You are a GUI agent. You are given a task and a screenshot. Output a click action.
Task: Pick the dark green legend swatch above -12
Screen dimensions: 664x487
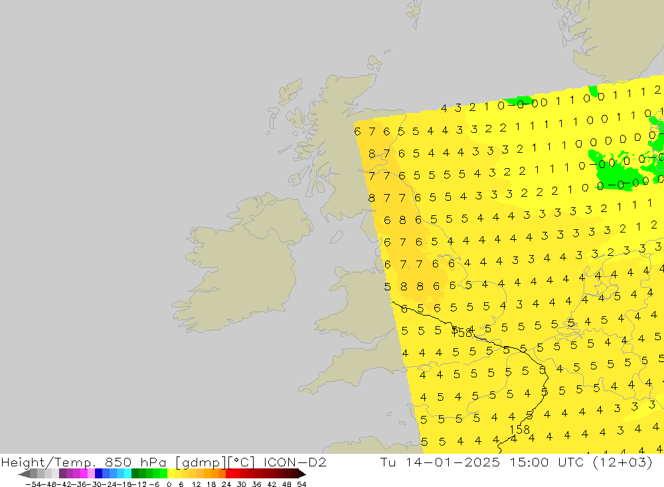[x=135, y=474]
